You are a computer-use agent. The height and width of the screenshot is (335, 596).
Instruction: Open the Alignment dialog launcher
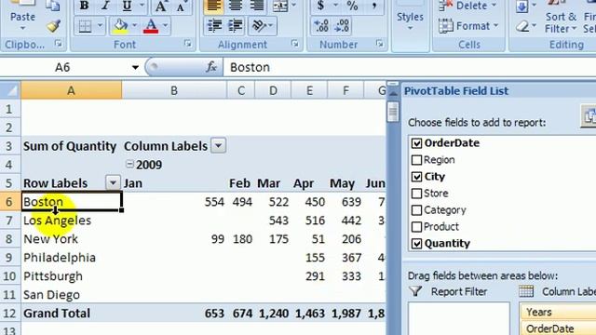295,45
